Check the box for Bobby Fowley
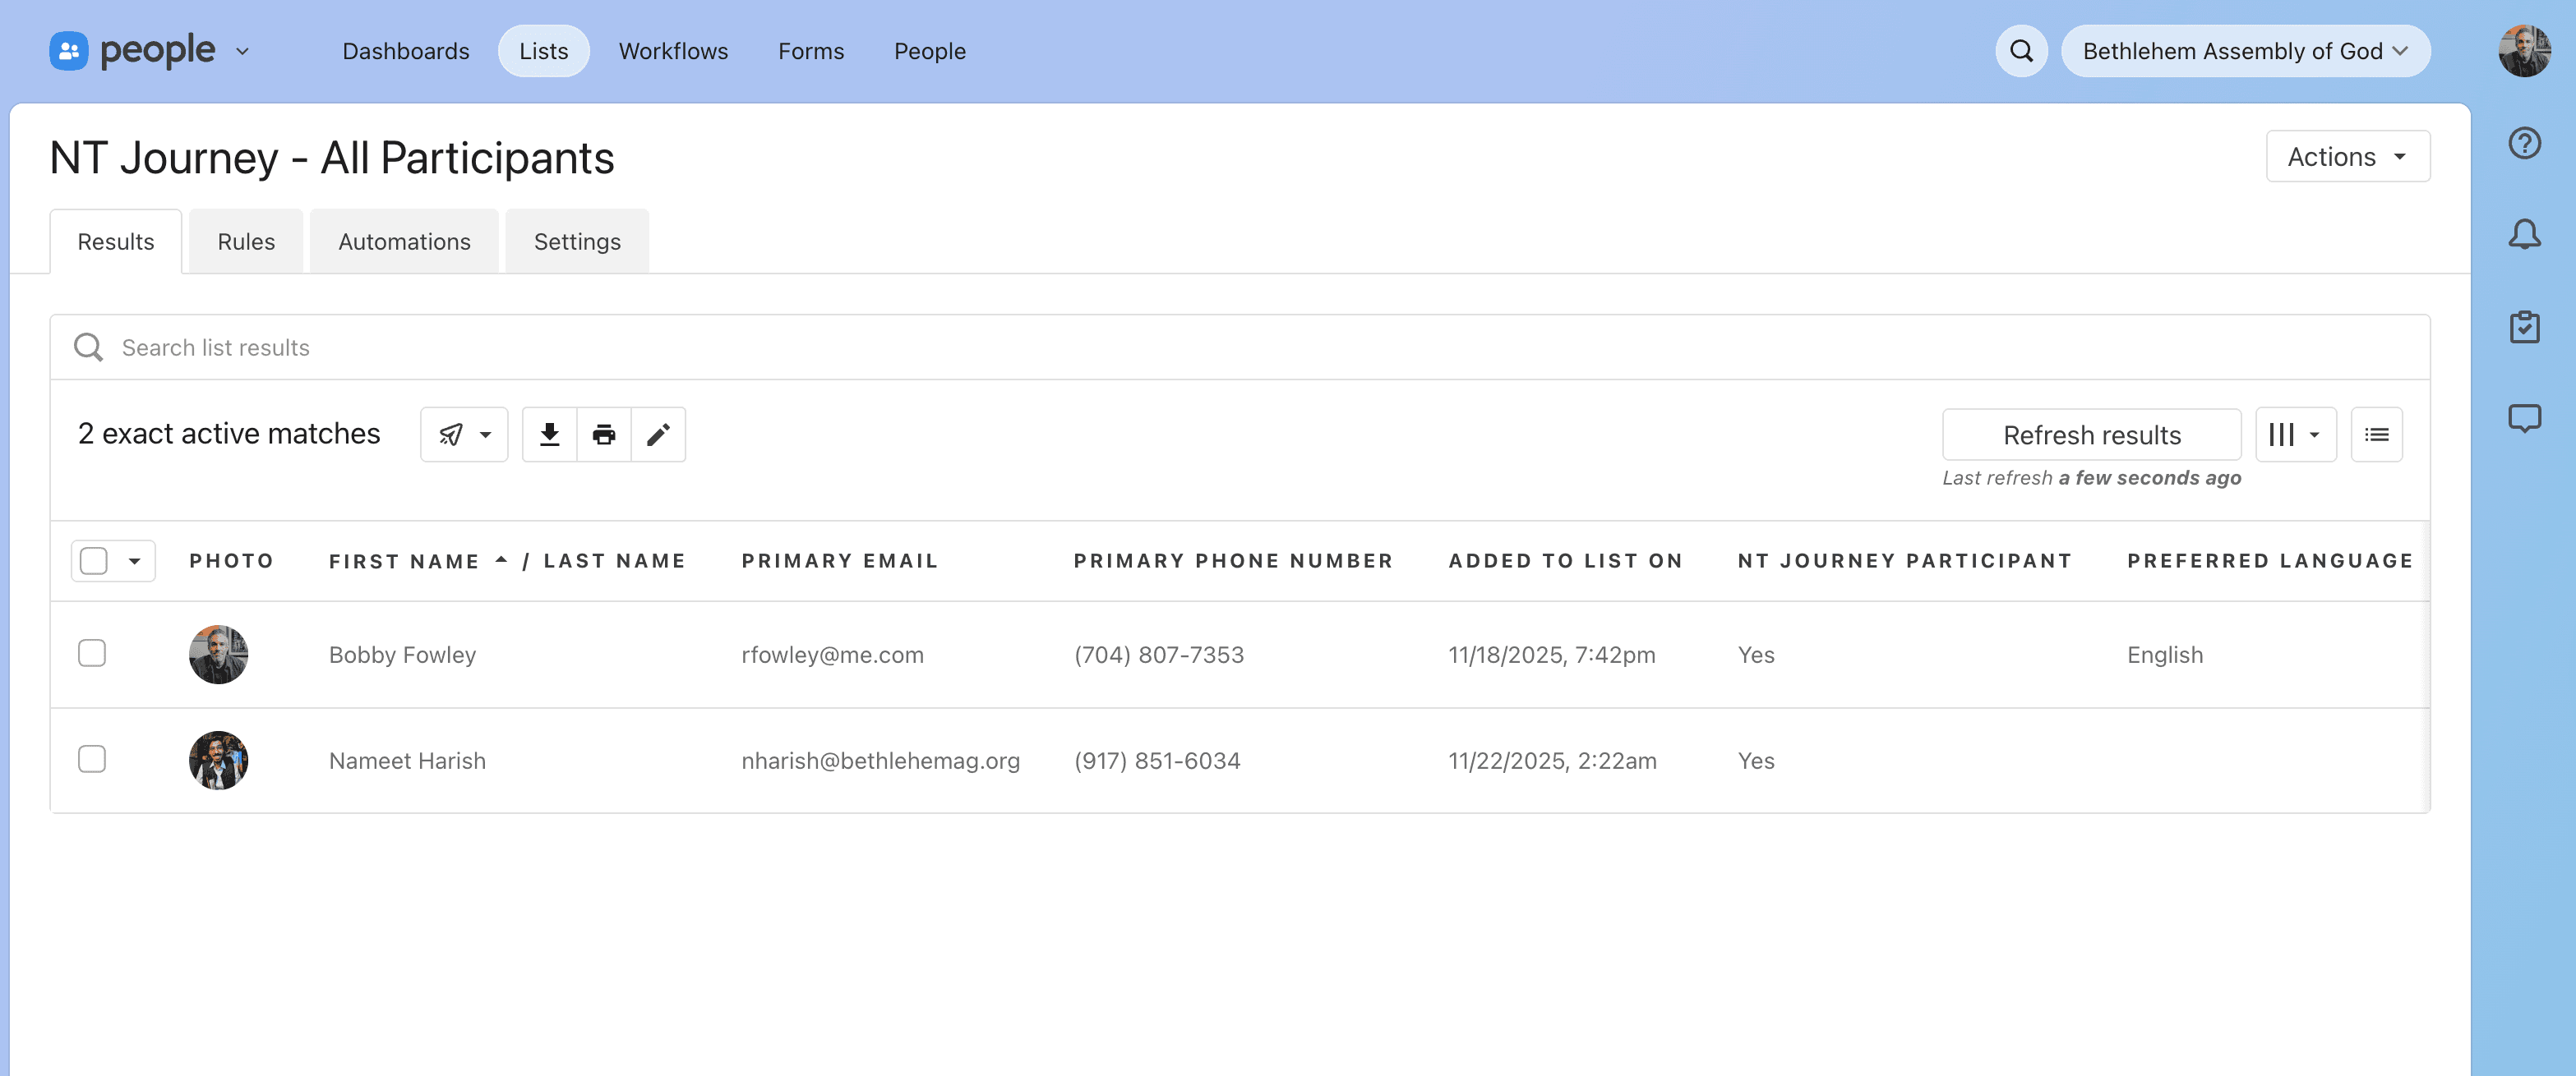Screen dimensions: 2576x1076 (92, 653)
